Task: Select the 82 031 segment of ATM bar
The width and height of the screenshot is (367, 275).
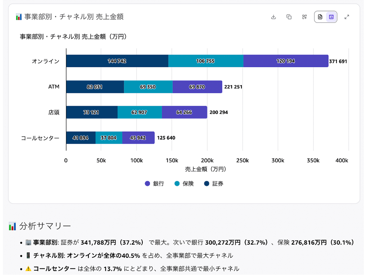Action: (95, 87)
